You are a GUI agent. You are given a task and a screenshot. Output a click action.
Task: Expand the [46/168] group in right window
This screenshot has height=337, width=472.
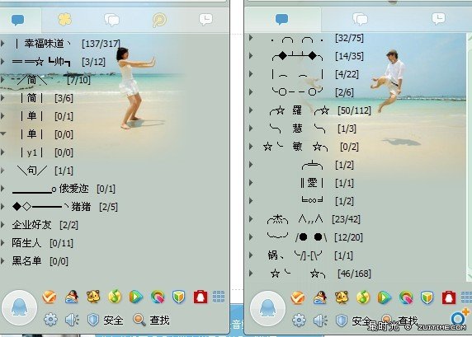pyautogui.click(x=251, y=274)
